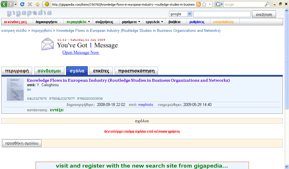Expand the μηνύματα dropdown menu

click(131, 22)
